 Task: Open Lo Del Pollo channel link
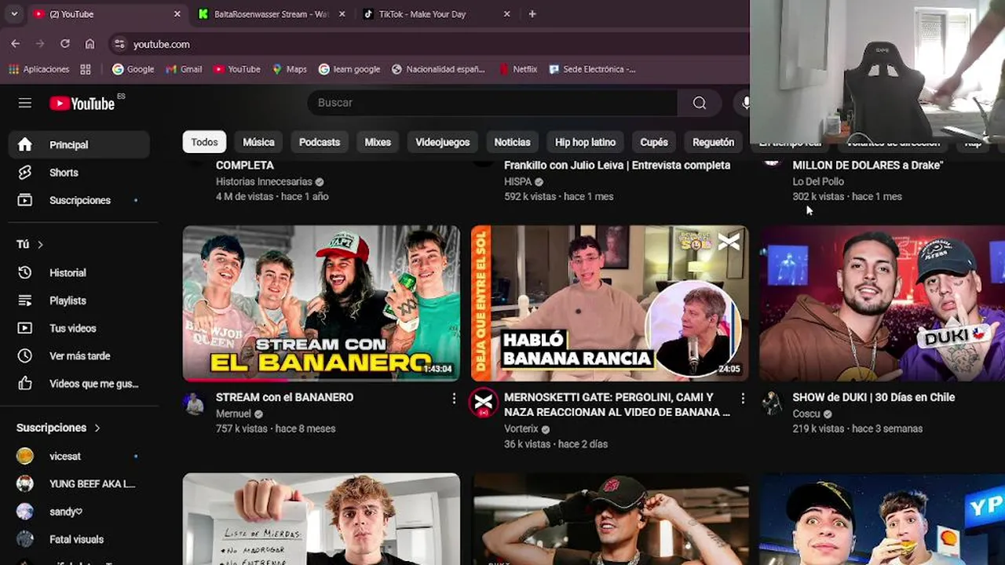pos(818,181)
